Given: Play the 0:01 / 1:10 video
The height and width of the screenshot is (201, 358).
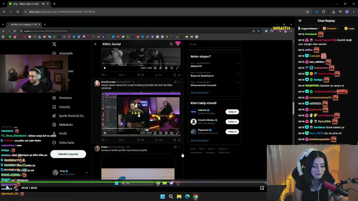Looking at the screenshot, I should pos(105,68).
